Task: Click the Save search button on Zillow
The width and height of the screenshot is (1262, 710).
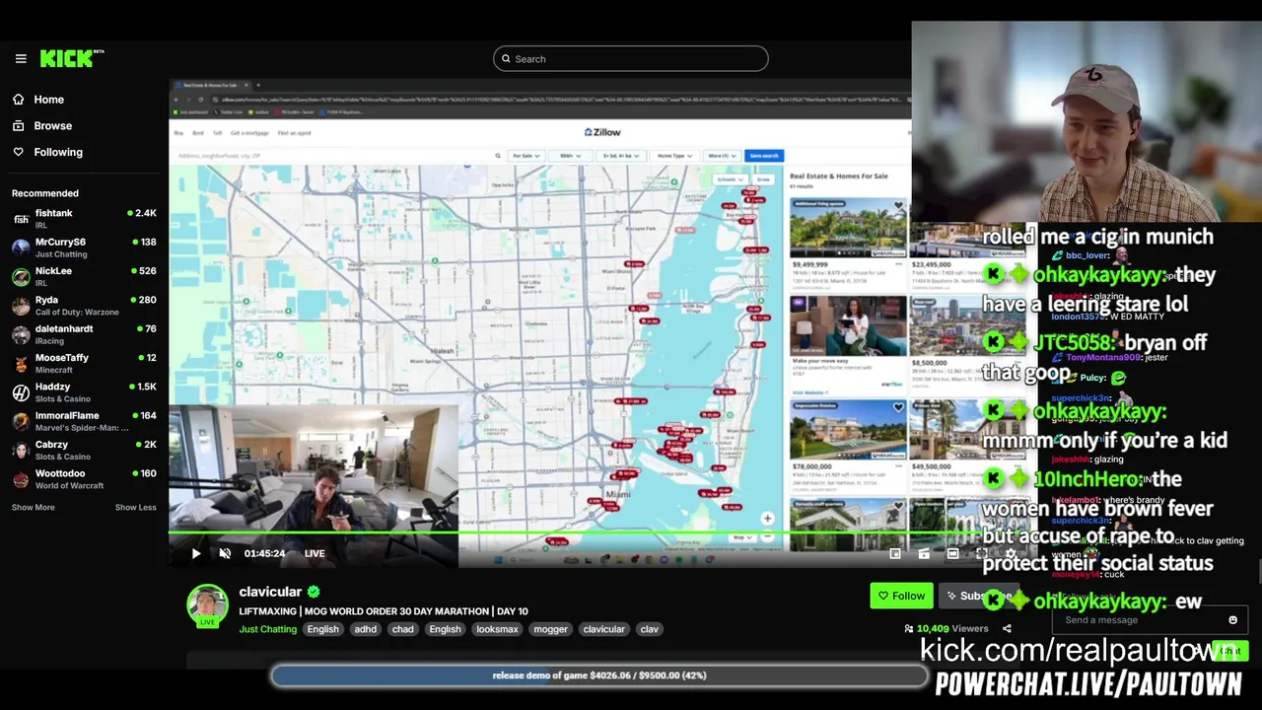Action: point(764,156)
